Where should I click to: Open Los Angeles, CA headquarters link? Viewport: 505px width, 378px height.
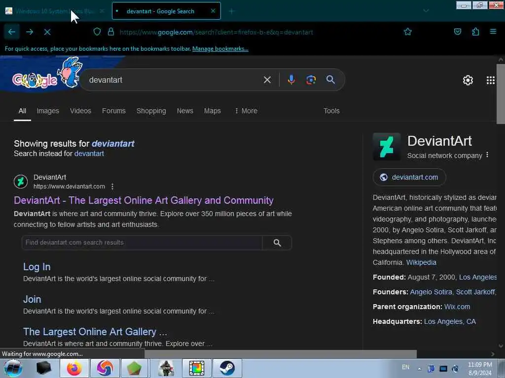[450, 322]
